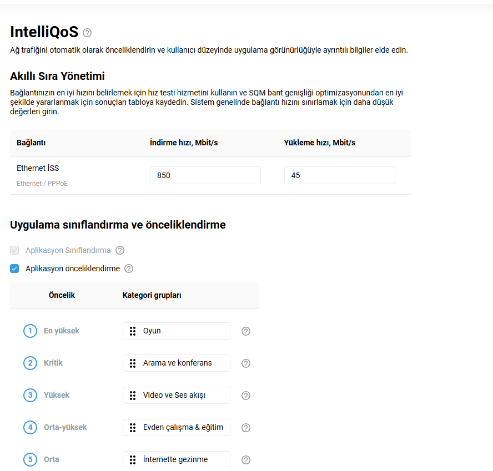493x471 pixels.
Task: Click the Yükleme hızı, Mbit/s column header
Action: coord(319,143)
